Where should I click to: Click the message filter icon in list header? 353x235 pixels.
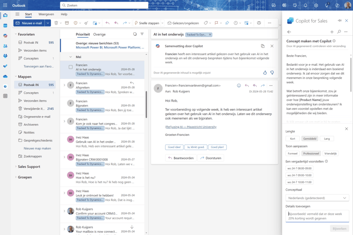(142, 34)
